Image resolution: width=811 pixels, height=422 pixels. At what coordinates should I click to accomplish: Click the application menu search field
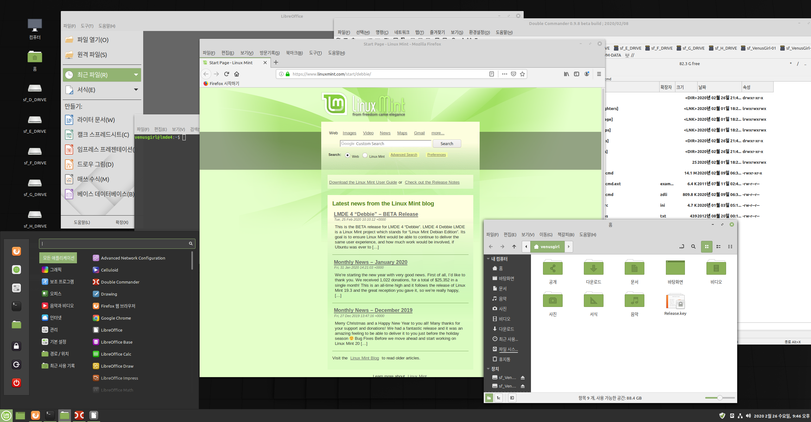[117, 243]
